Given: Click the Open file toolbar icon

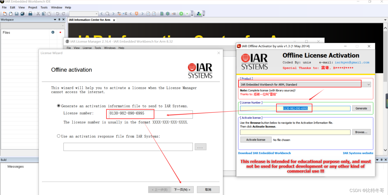Looking at the screenshot, I should point(11,14).
